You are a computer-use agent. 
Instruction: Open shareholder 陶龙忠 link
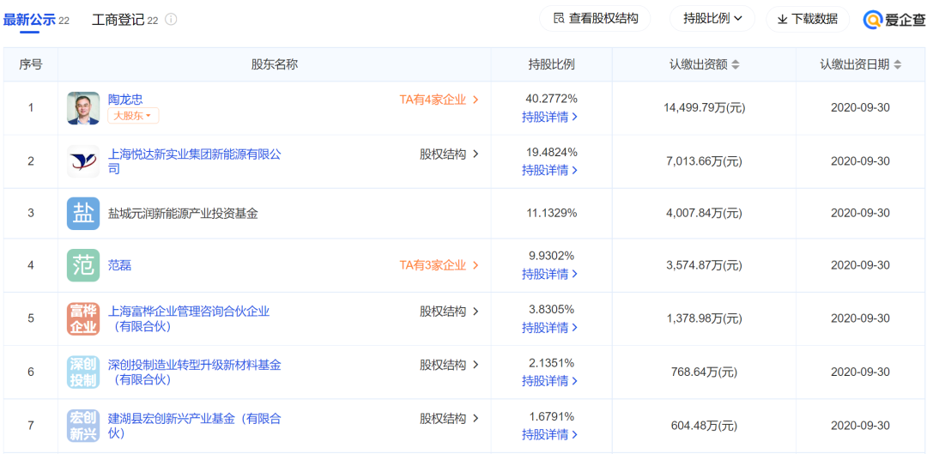125,100
